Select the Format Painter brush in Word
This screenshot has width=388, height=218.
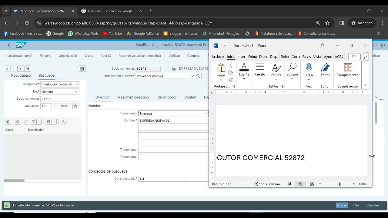click(x=231, y=80)
